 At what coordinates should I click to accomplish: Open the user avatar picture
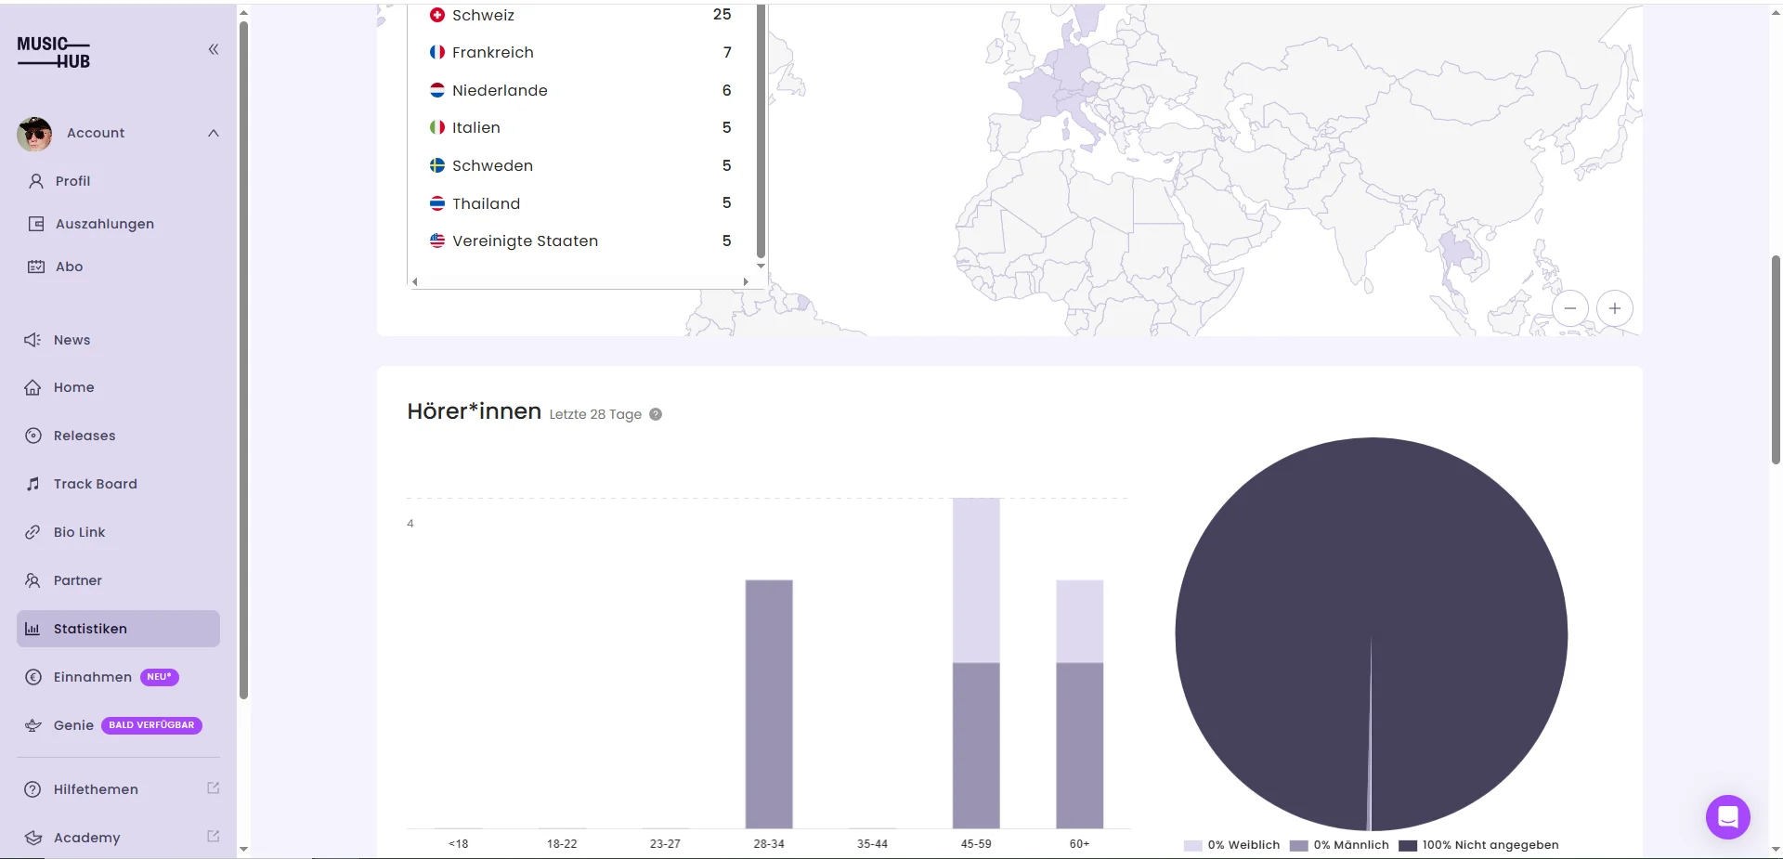click(x=34, y=134)
